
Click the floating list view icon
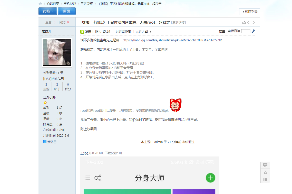coord(265,179)
